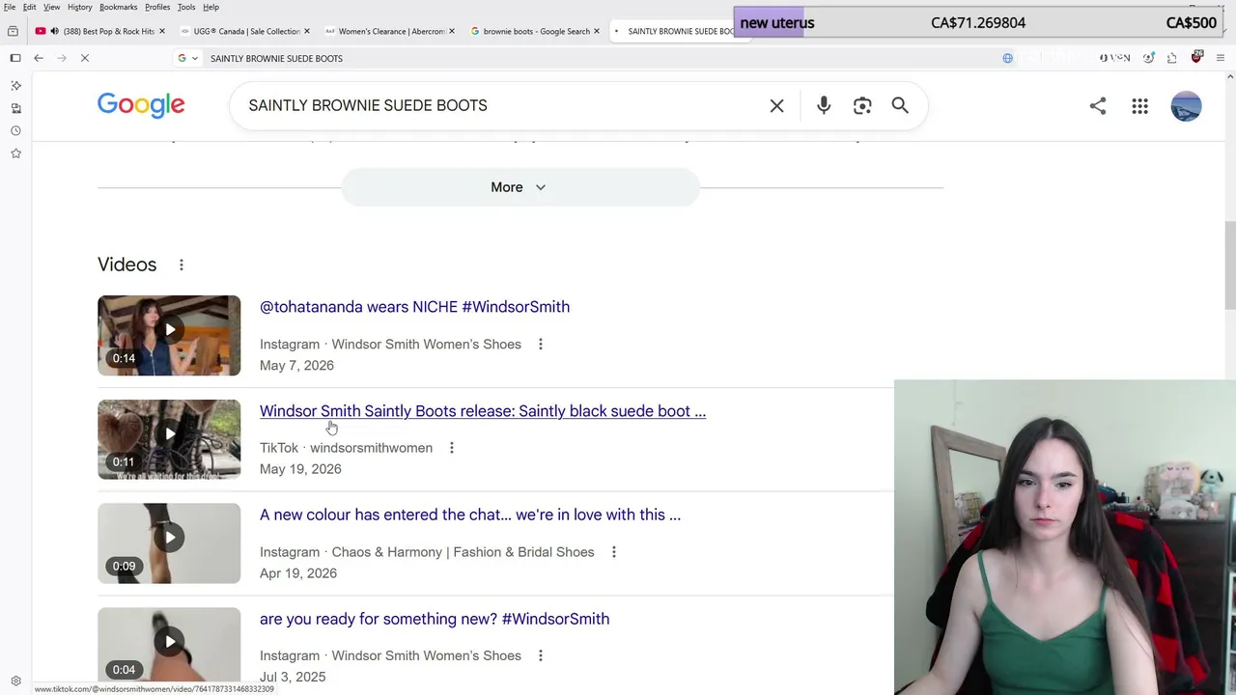The image size is (1236, 695).
Task: Open the browser hamburger menu
Action: pos(1221,58)
